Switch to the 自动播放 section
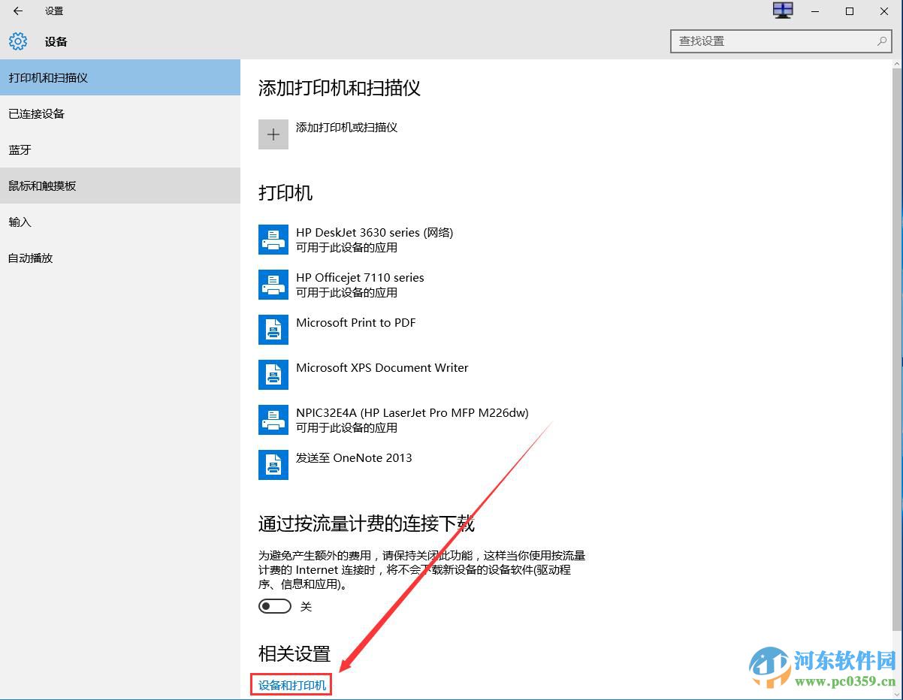Screen dimensions: 903x700 pos(29,258)
